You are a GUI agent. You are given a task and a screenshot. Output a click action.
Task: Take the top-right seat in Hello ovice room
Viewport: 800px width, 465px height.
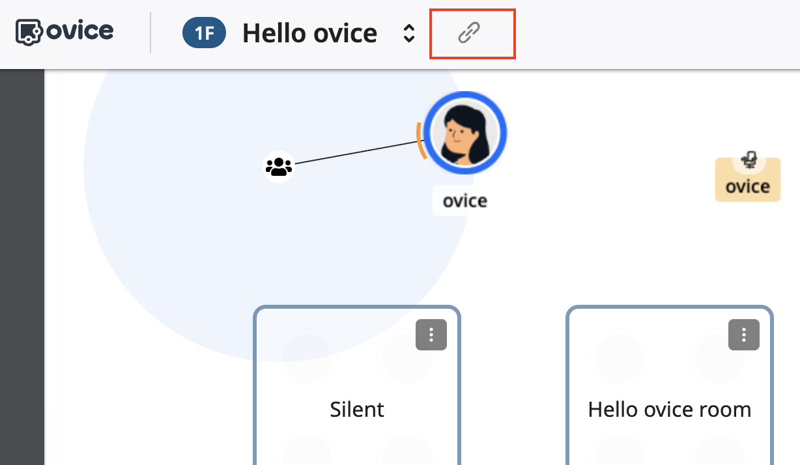tap(720, 358)
